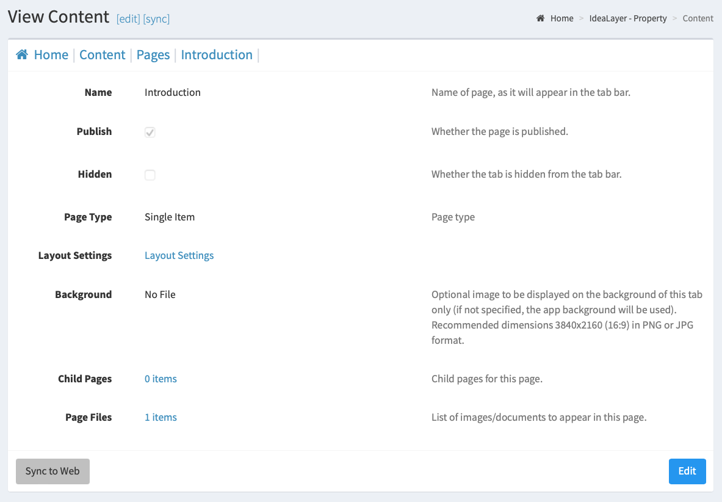The width and height of the screenshot is (722, 502).
Task: Click the View Content heading
Action: tap(59, 17)
